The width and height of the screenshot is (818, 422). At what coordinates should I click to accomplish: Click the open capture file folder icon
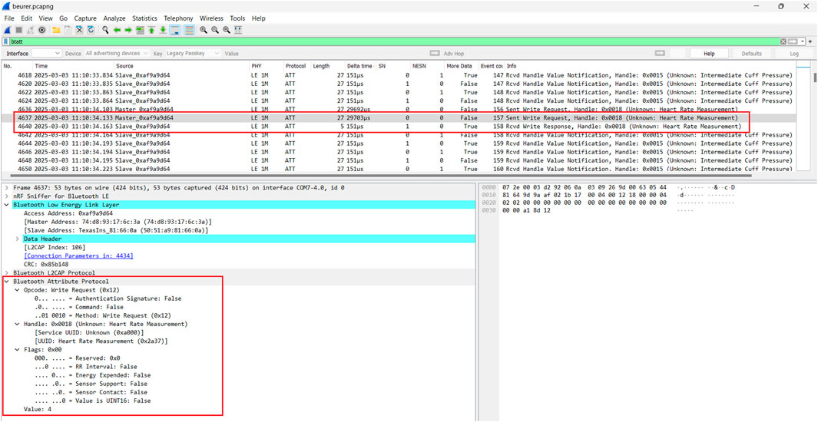click(56, 30)
